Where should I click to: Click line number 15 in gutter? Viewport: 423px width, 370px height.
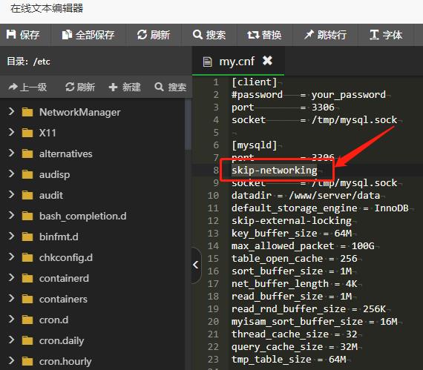pos(213,259)
